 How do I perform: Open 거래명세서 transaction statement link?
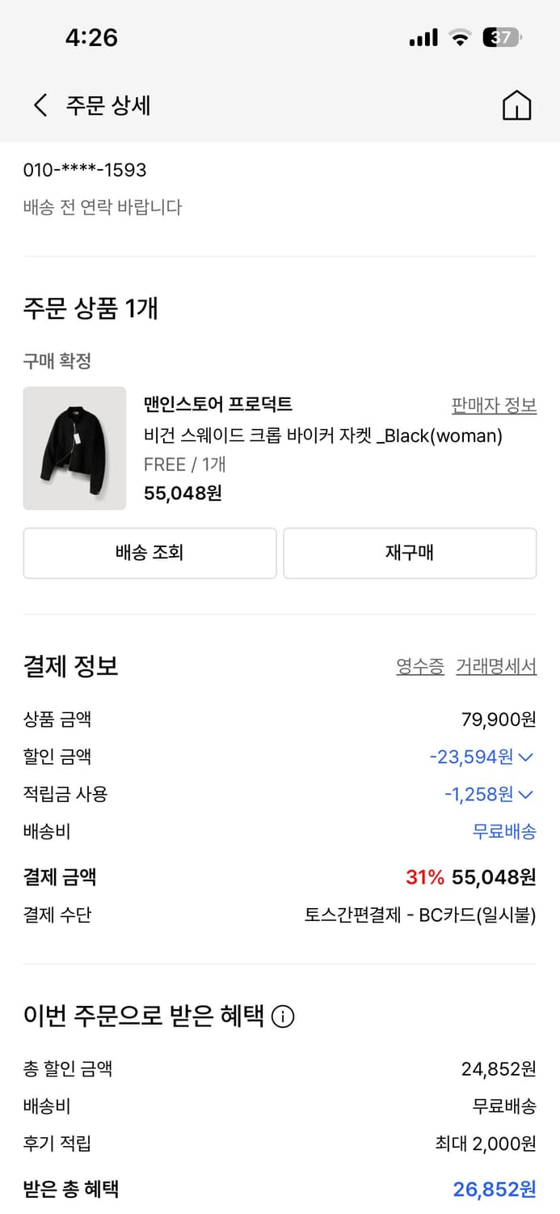[x=497, y=666]
